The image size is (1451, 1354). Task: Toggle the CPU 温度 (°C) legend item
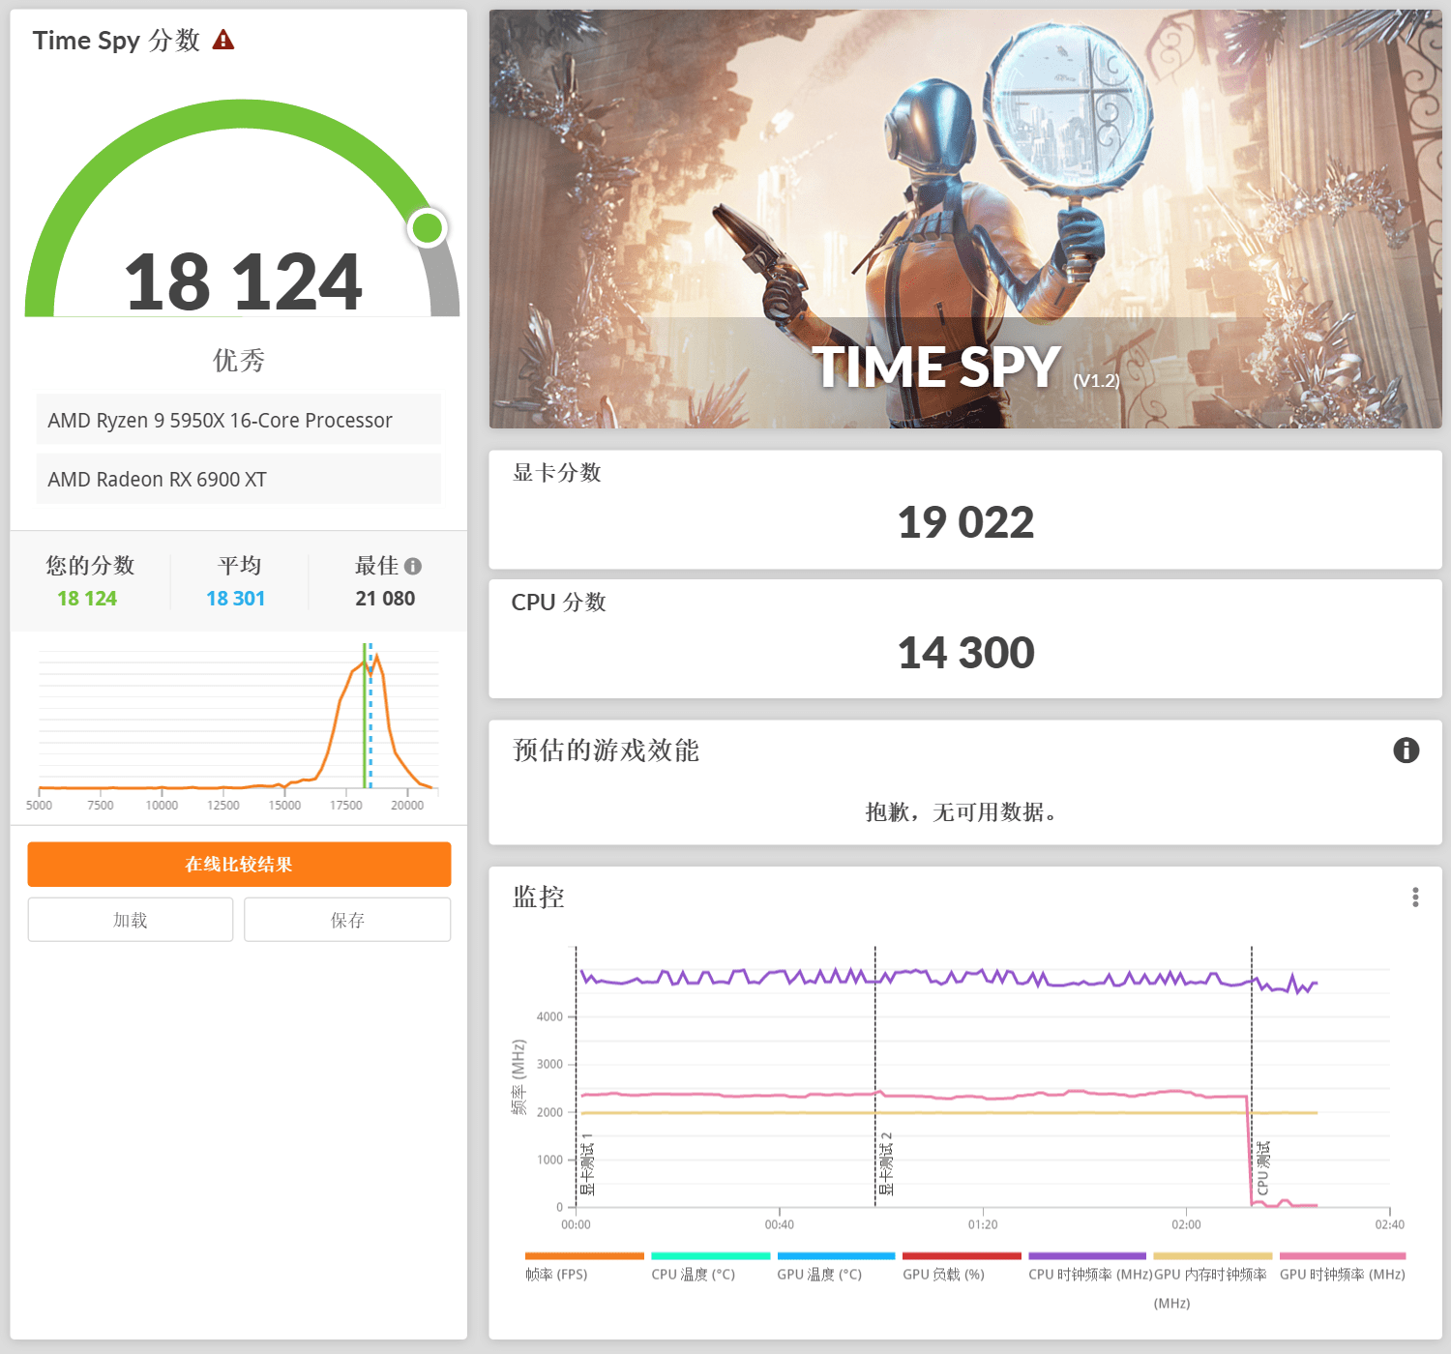(710, 1267)
